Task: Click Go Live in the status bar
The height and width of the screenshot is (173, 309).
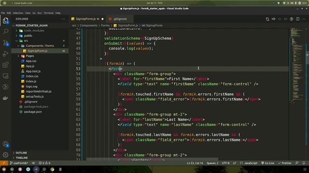Action: 267,163
